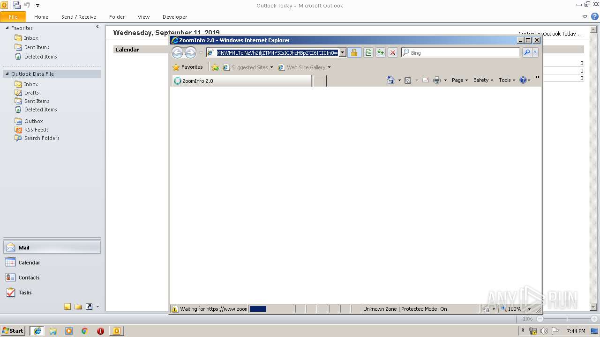Stop loading the page with red X
The width and height of the screenshot is (600, 337).
[x=393, y=52]
